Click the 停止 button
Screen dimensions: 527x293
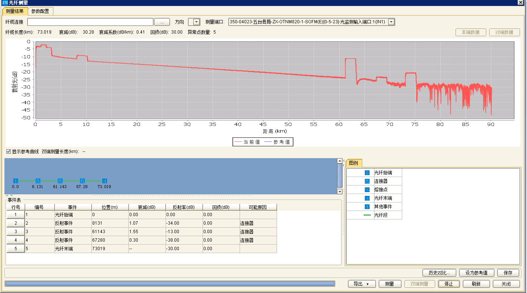click(x=449, y=284)
